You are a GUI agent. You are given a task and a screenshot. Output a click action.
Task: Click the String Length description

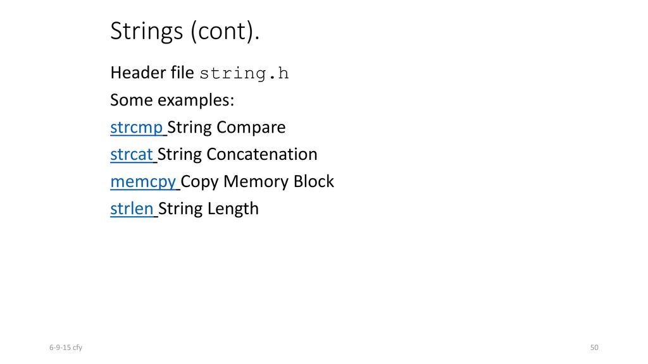click(x=208, y=209)
